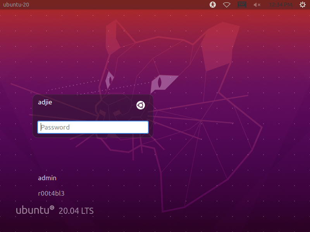The image size is (310, 232).
Task: Open the power/session menu icon
Action: [303, 5]
